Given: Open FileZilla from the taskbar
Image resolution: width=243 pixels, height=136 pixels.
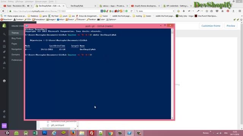Looking at the screenshot, I should 92,133.
